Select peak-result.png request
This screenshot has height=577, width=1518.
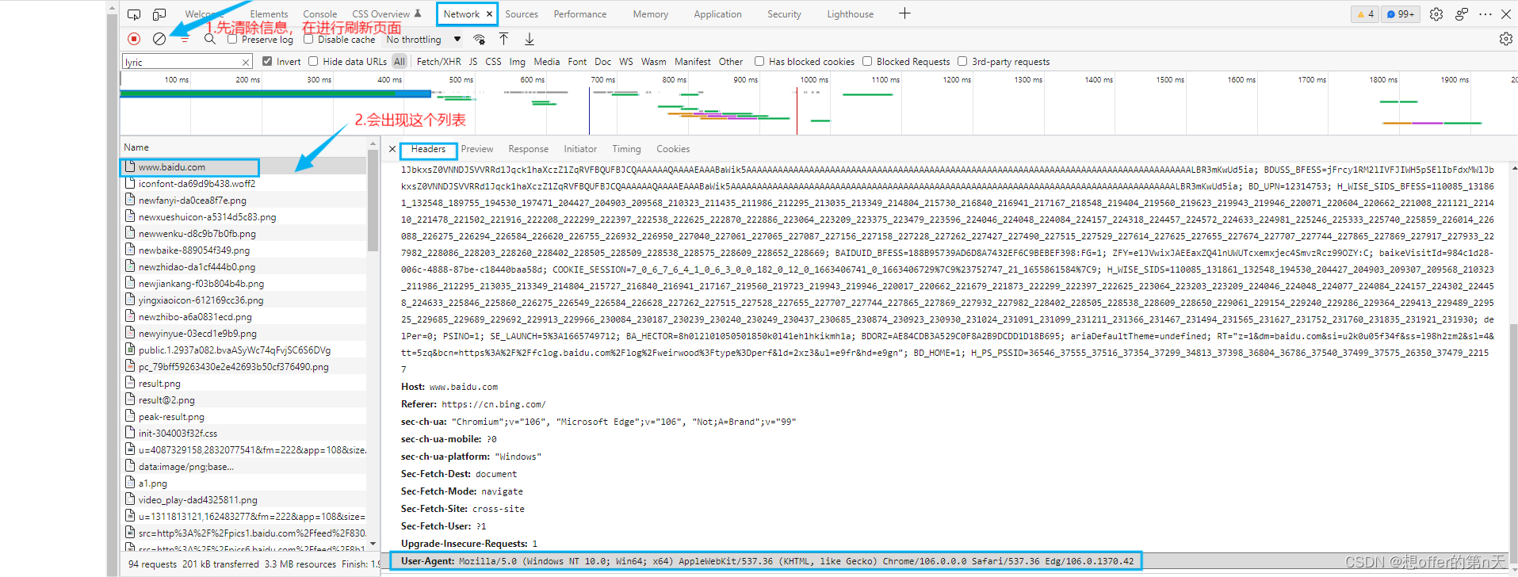243,416
